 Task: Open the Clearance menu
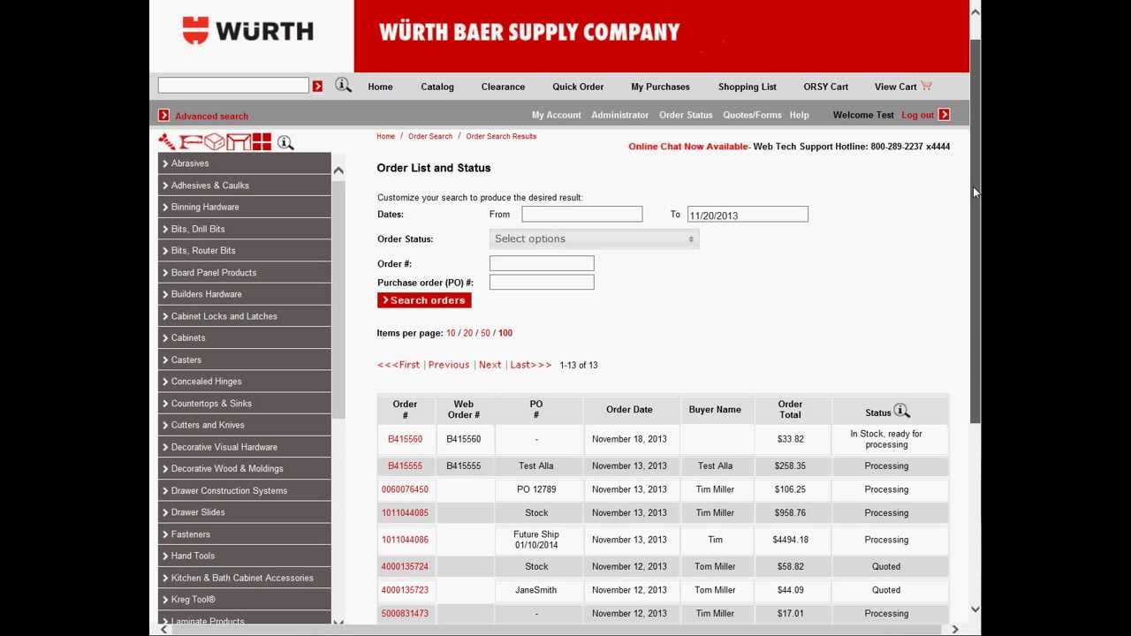tap(503, 87)
